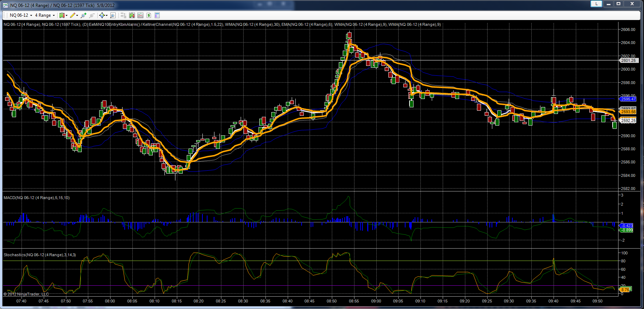Click the 08:15 time axis label

(x=176, y=301)
